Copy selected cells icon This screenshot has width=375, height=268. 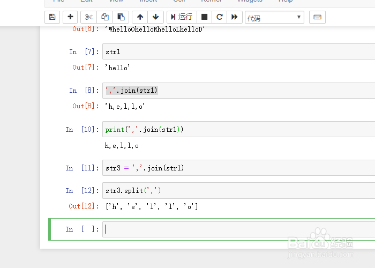(105, 17)
